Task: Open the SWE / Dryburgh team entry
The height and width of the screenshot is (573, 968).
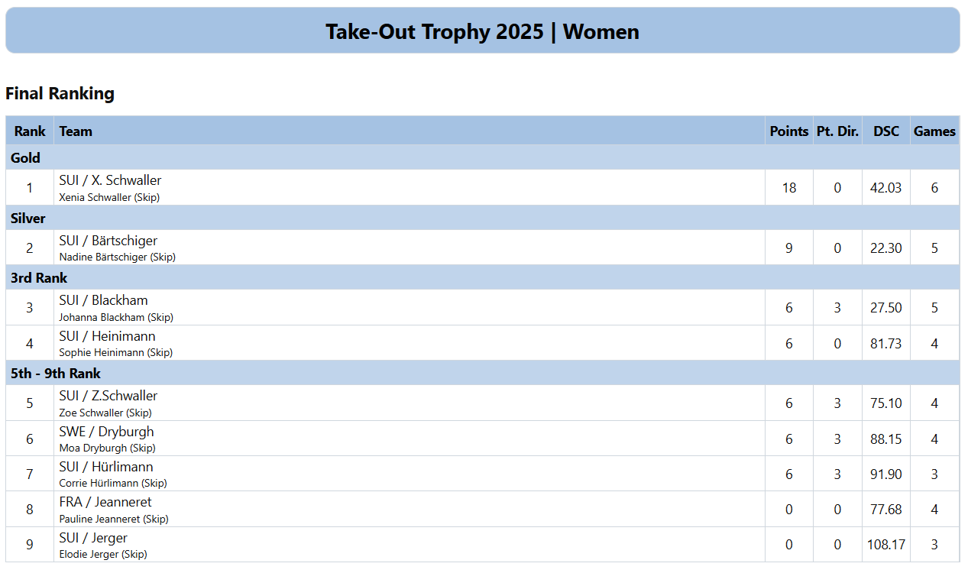Action: [x=106, y=432]
